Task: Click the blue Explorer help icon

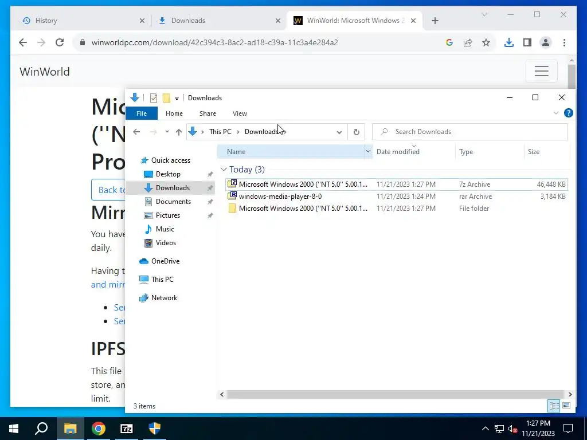Action: click(568, 113)
